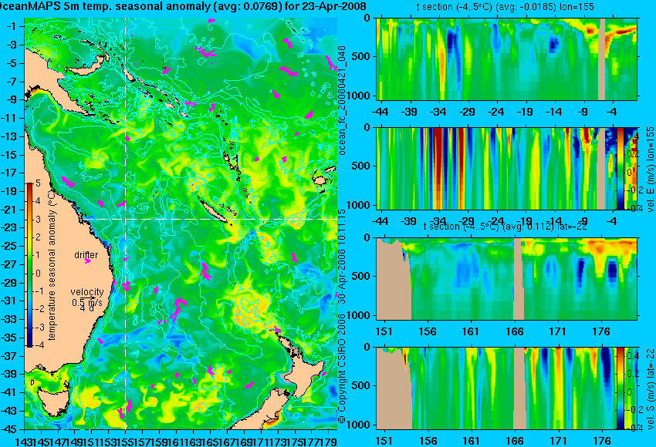Click the '0.4' tick on vel. E color bar
Screen dimensions: 656x447
coord(632,136)
